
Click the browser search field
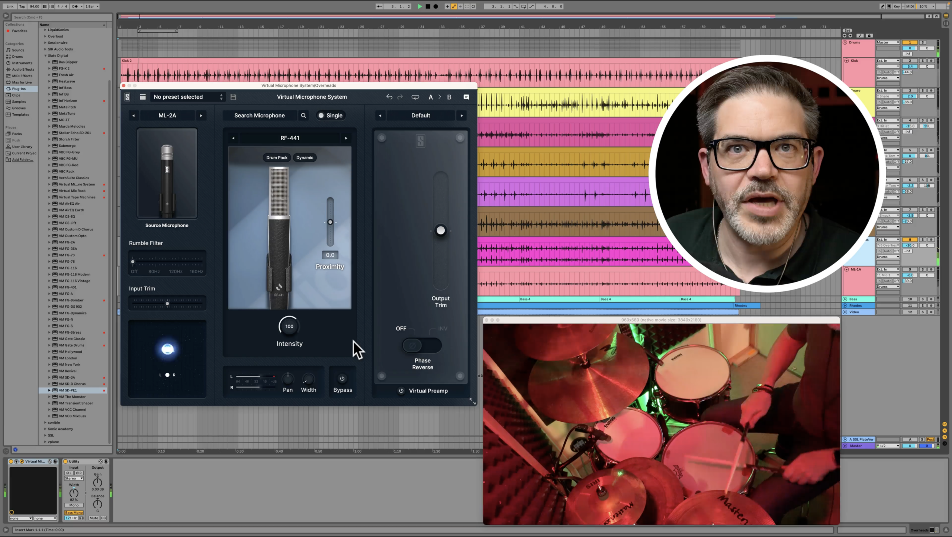61,17
